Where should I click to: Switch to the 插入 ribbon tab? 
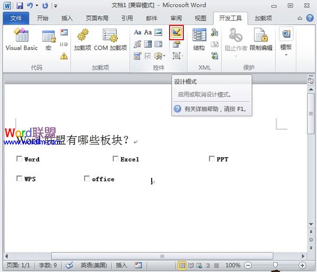point(67,18)
